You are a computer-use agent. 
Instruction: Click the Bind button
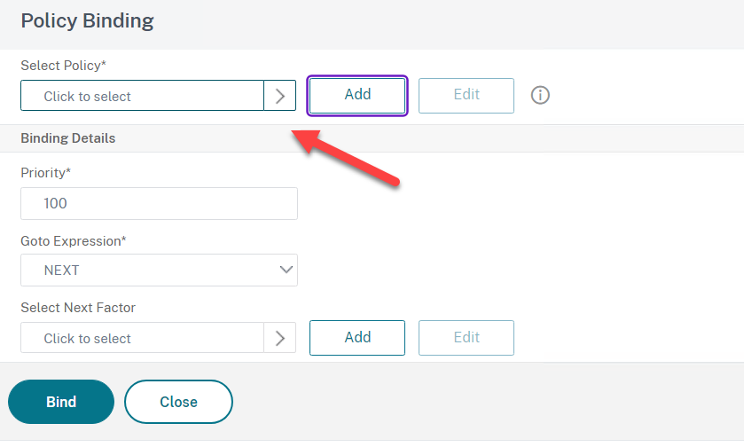coord(61,402)
